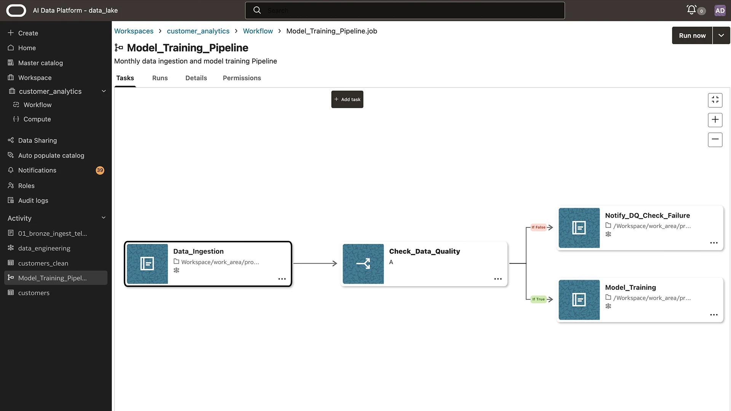Open the Compute section
This screenshot has height=411, width=731.
37,119
